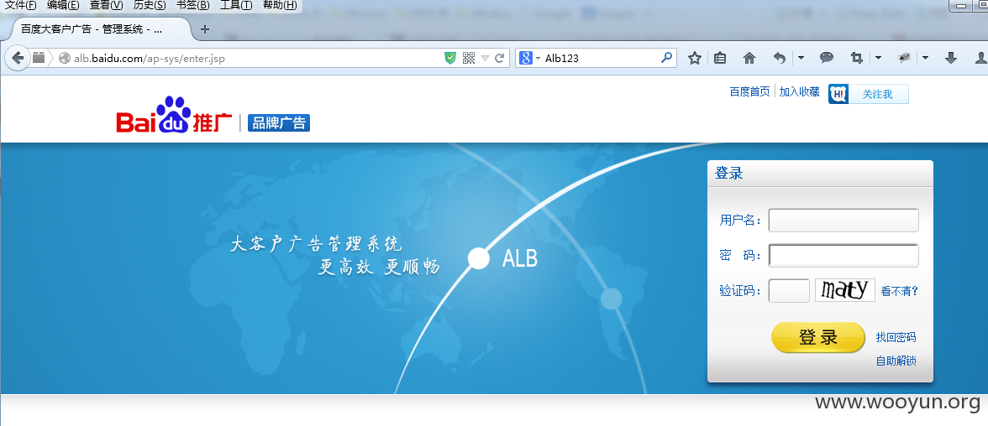The image size is (988, 426).
Task: Click the captcha image showing maty
Action: pyautogui.click(x=844, y=290)
